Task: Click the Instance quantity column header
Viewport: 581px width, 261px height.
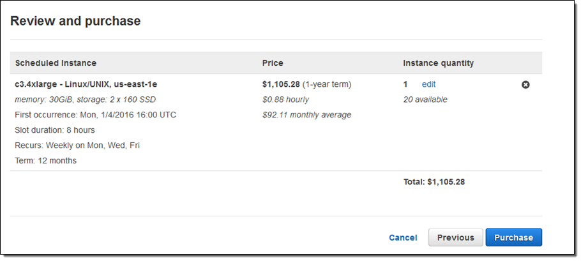Action: click(438, 63)
